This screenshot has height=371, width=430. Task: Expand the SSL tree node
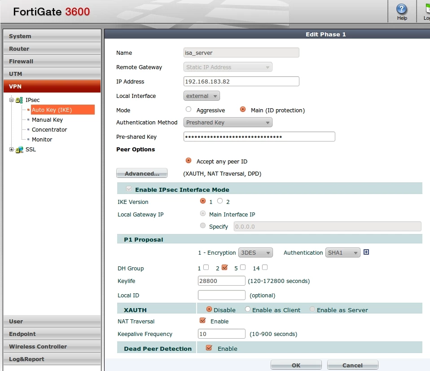(11, 149)
